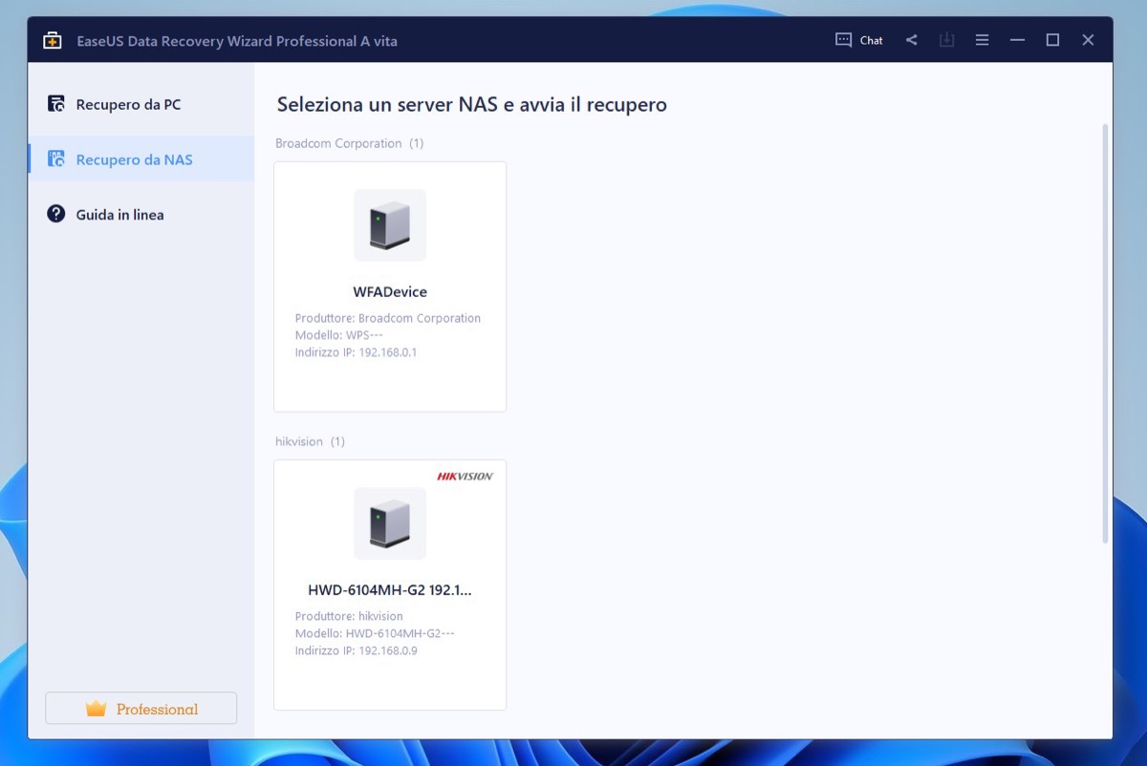Select the WFADevice server icon
The image size is (1147, 766).
coord(390,225)
